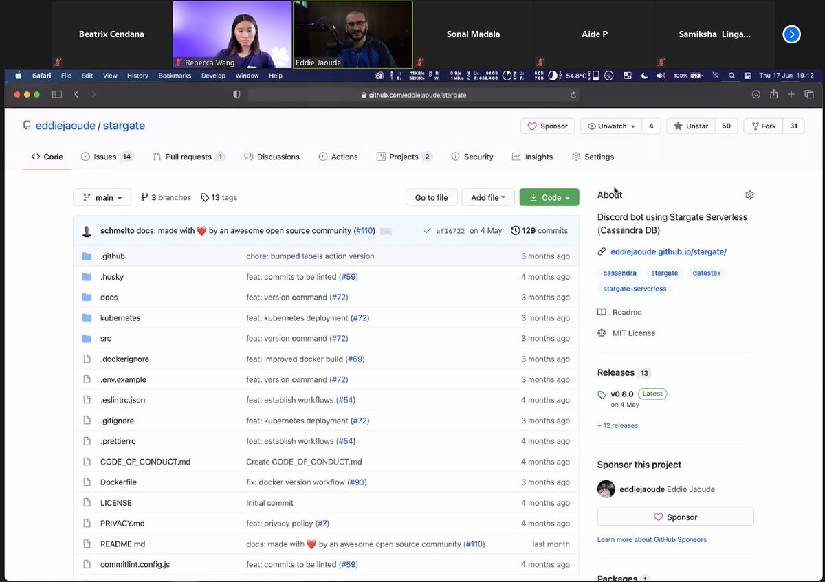Open the Actions tab
Screen dimensions: 825x582
(x=338, y=157)
